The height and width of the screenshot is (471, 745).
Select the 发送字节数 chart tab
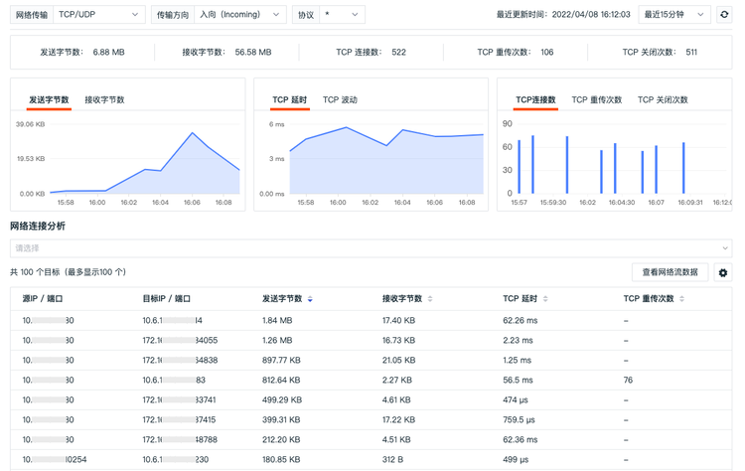49,100
